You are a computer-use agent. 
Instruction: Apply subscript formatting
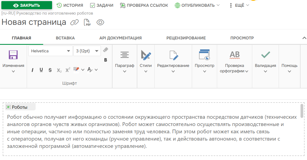point(59,70)
